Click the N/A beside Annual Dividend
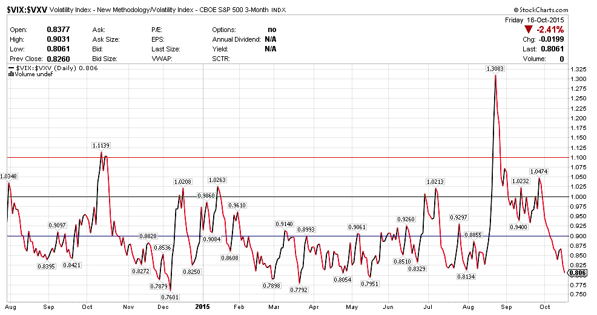 (271, 39)
